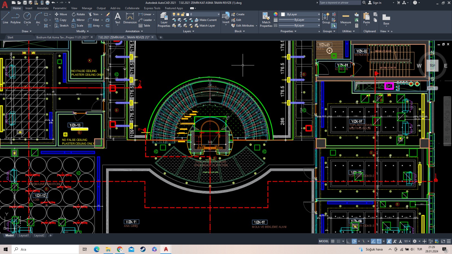Click the keyword search input field
The height and width of the screenshot is (254, 452).
(339, 3)
